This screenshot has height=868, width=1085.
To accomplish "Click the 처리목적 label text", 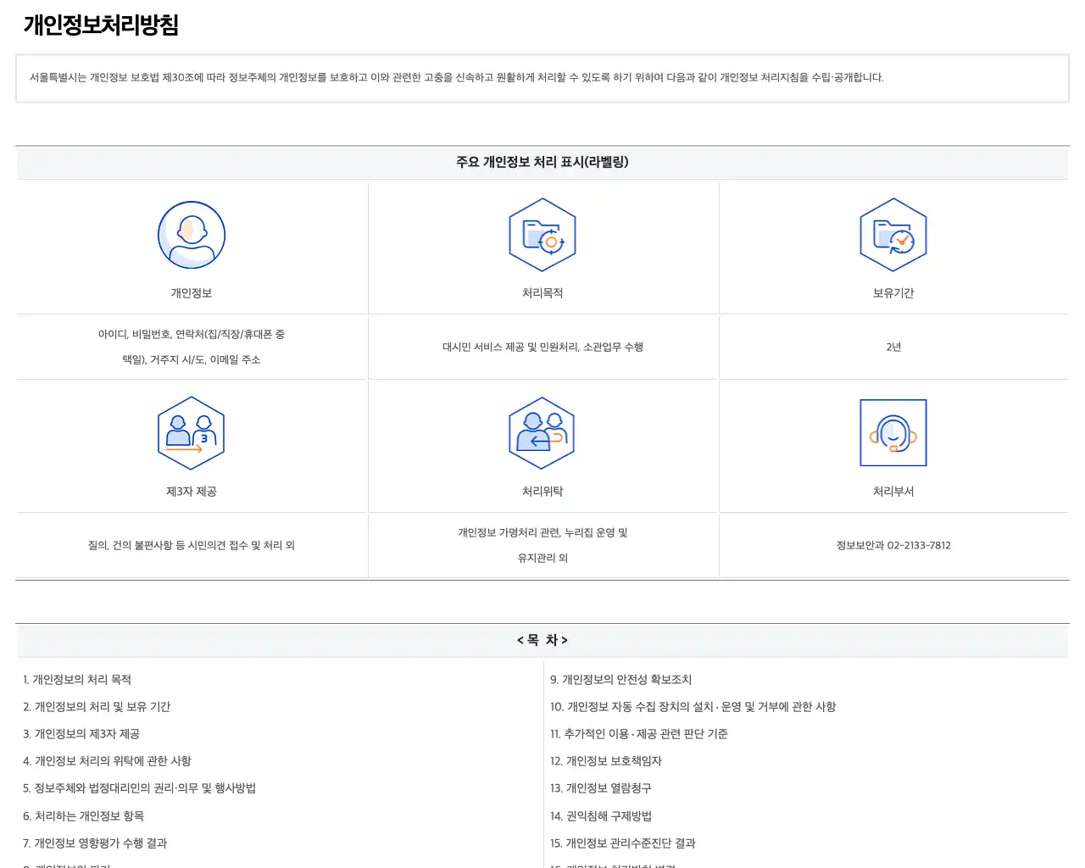I will click(x=542, y=293).
